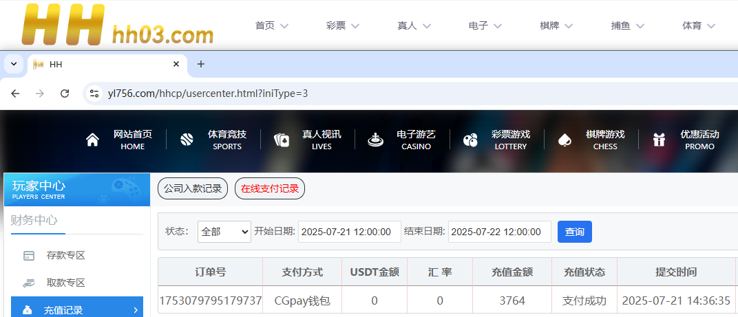Open a new browser tab with plus button

[x=201, y=64]
